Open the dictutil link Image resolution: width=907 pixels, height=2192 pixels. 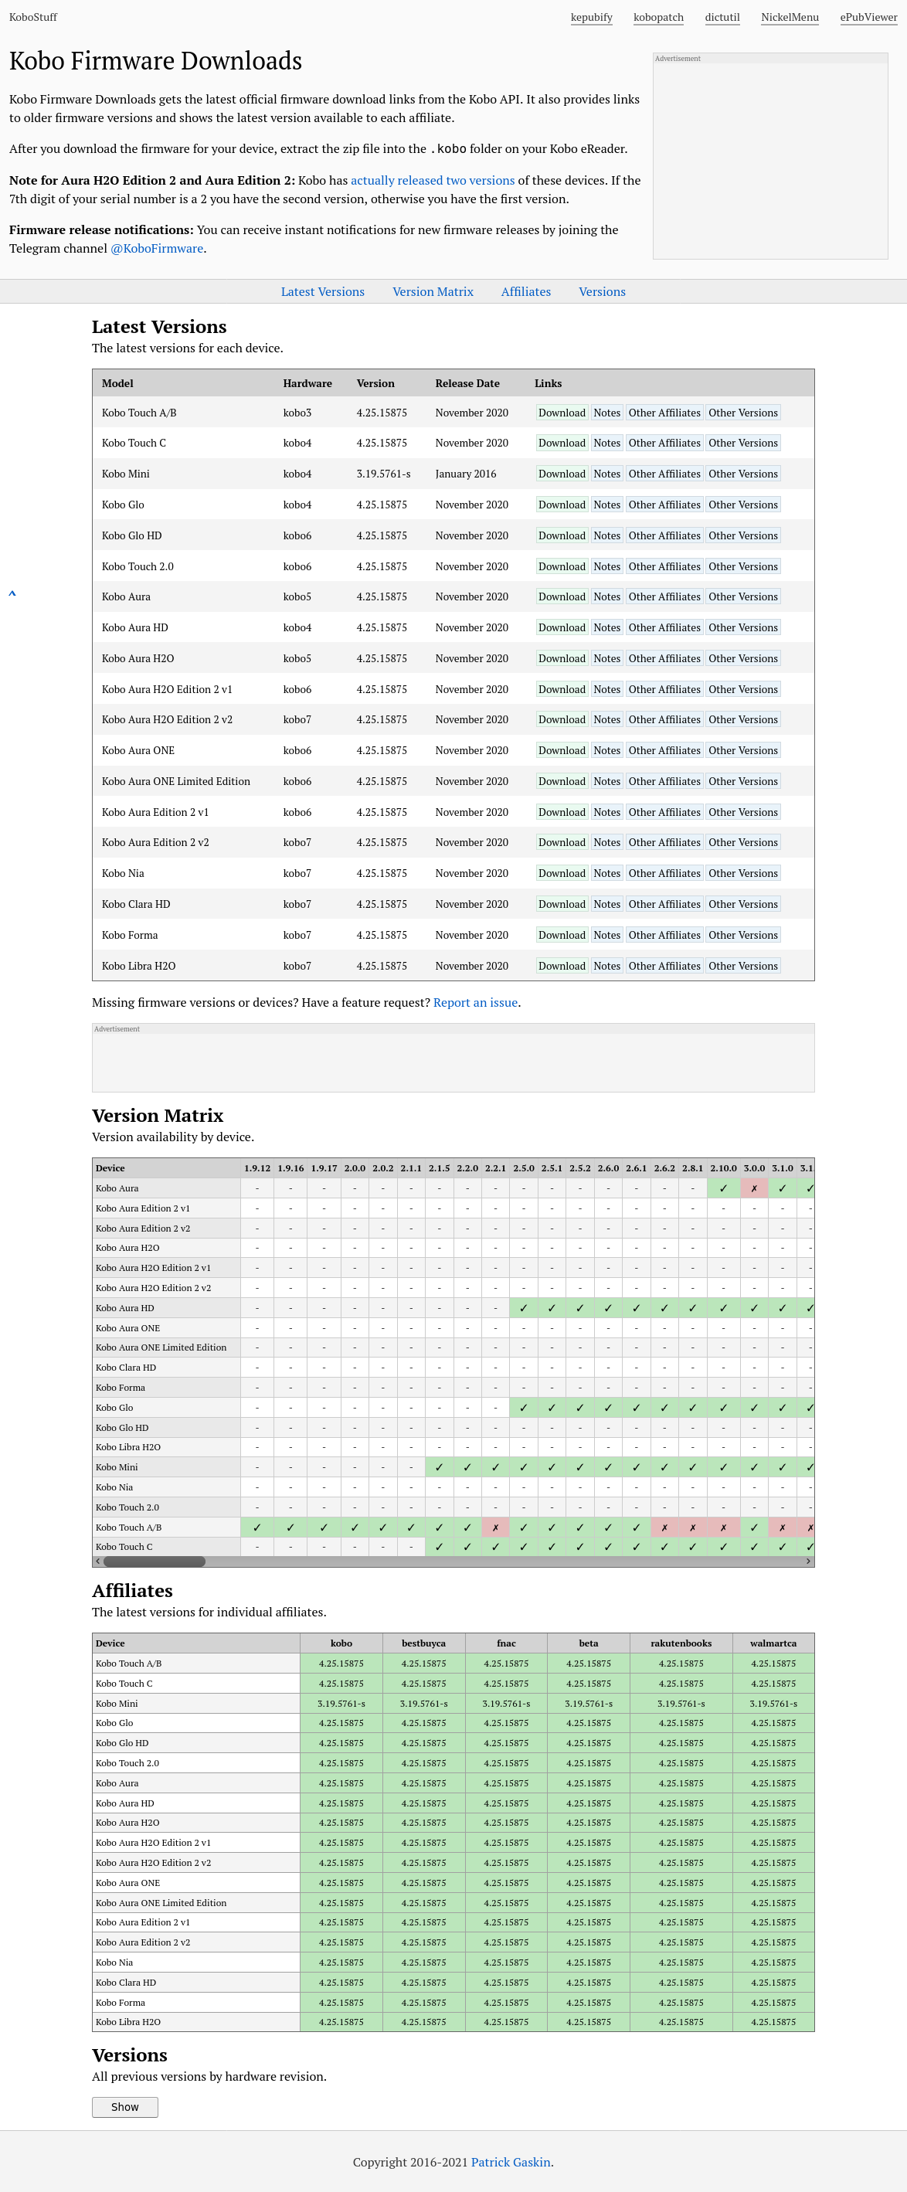pyautogui.click(x=722, y=17)
